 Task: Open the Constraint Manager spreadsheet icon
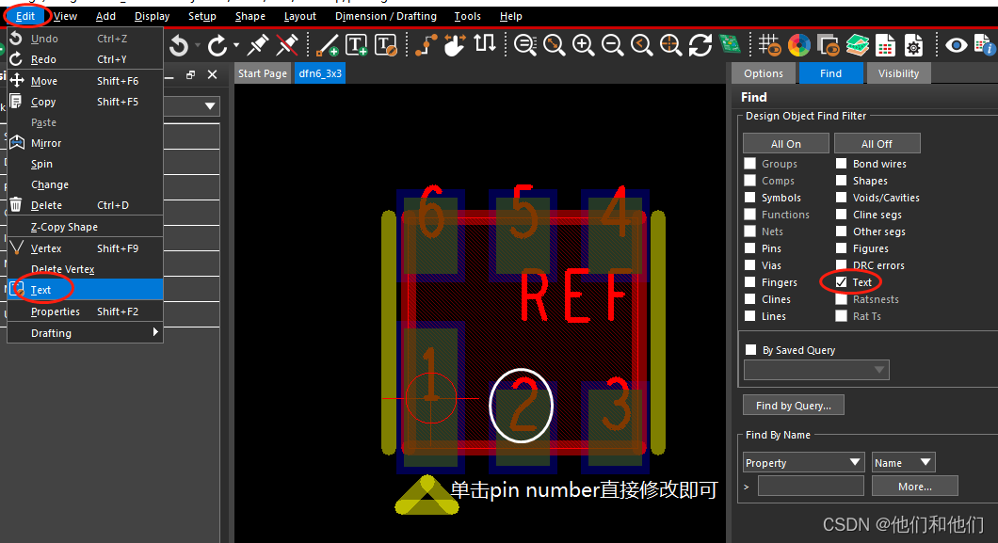pos(886,45)
